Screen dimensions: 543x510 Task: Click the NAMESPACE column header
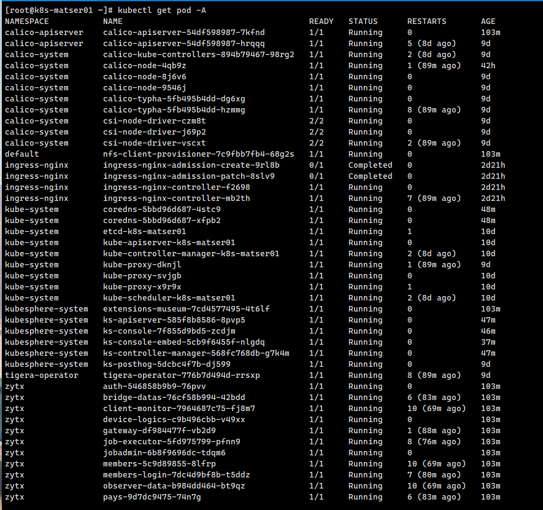29,21
